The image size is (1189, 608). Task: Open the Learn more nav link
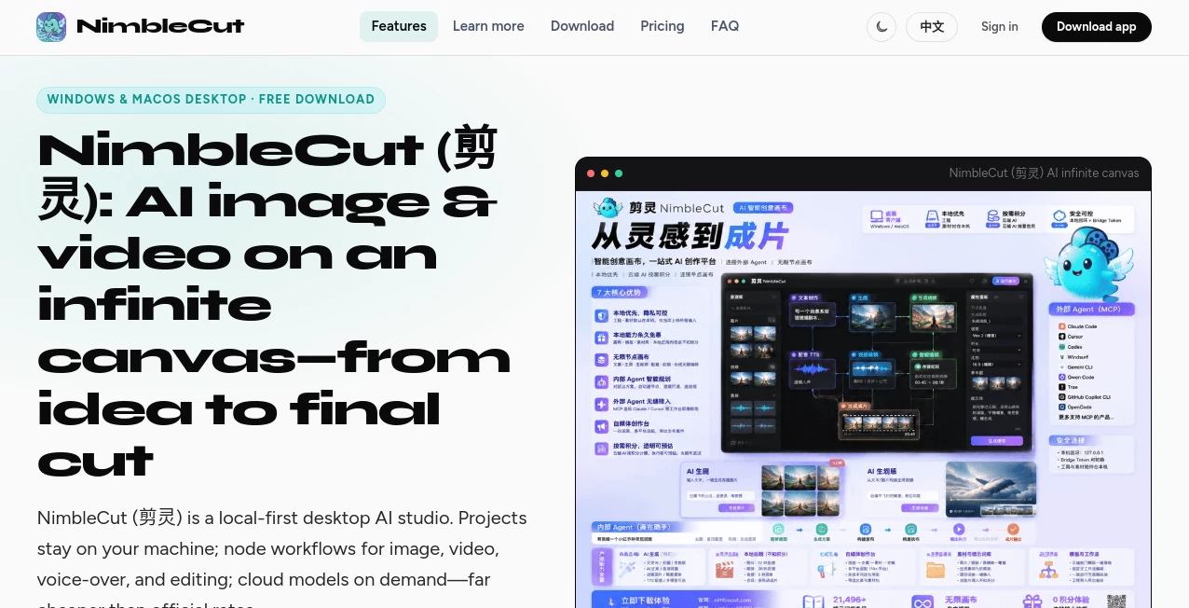coord(488,26)
